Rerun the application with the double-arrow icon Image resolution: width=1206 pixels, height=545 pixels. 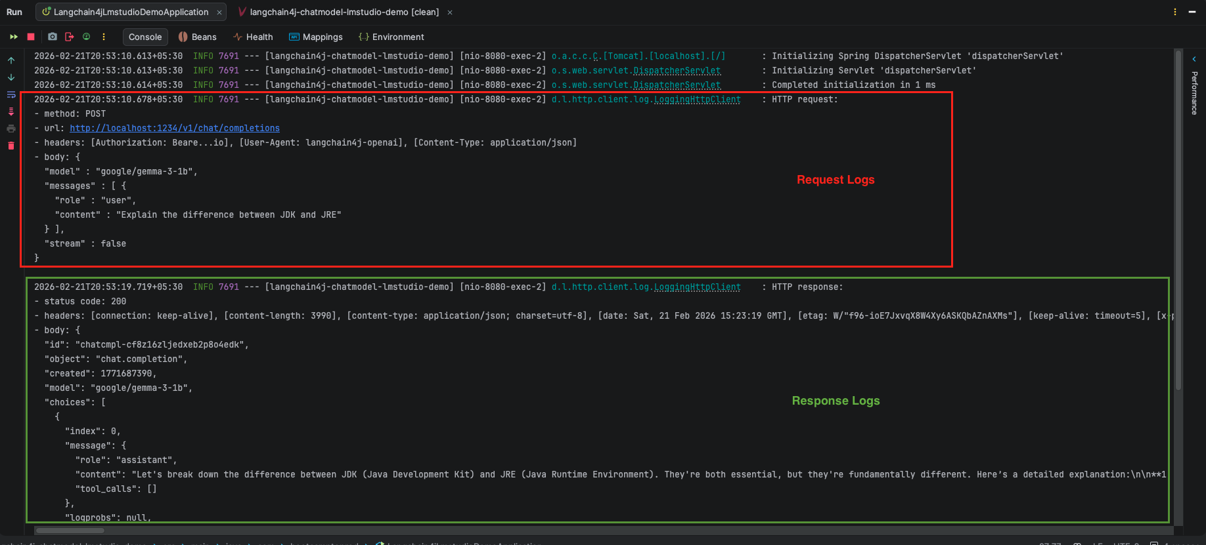pyautogui.click(x=13, y=37)
